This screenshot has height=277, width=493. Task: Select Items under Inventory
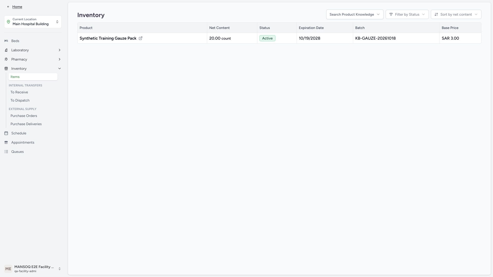[33, 77]
